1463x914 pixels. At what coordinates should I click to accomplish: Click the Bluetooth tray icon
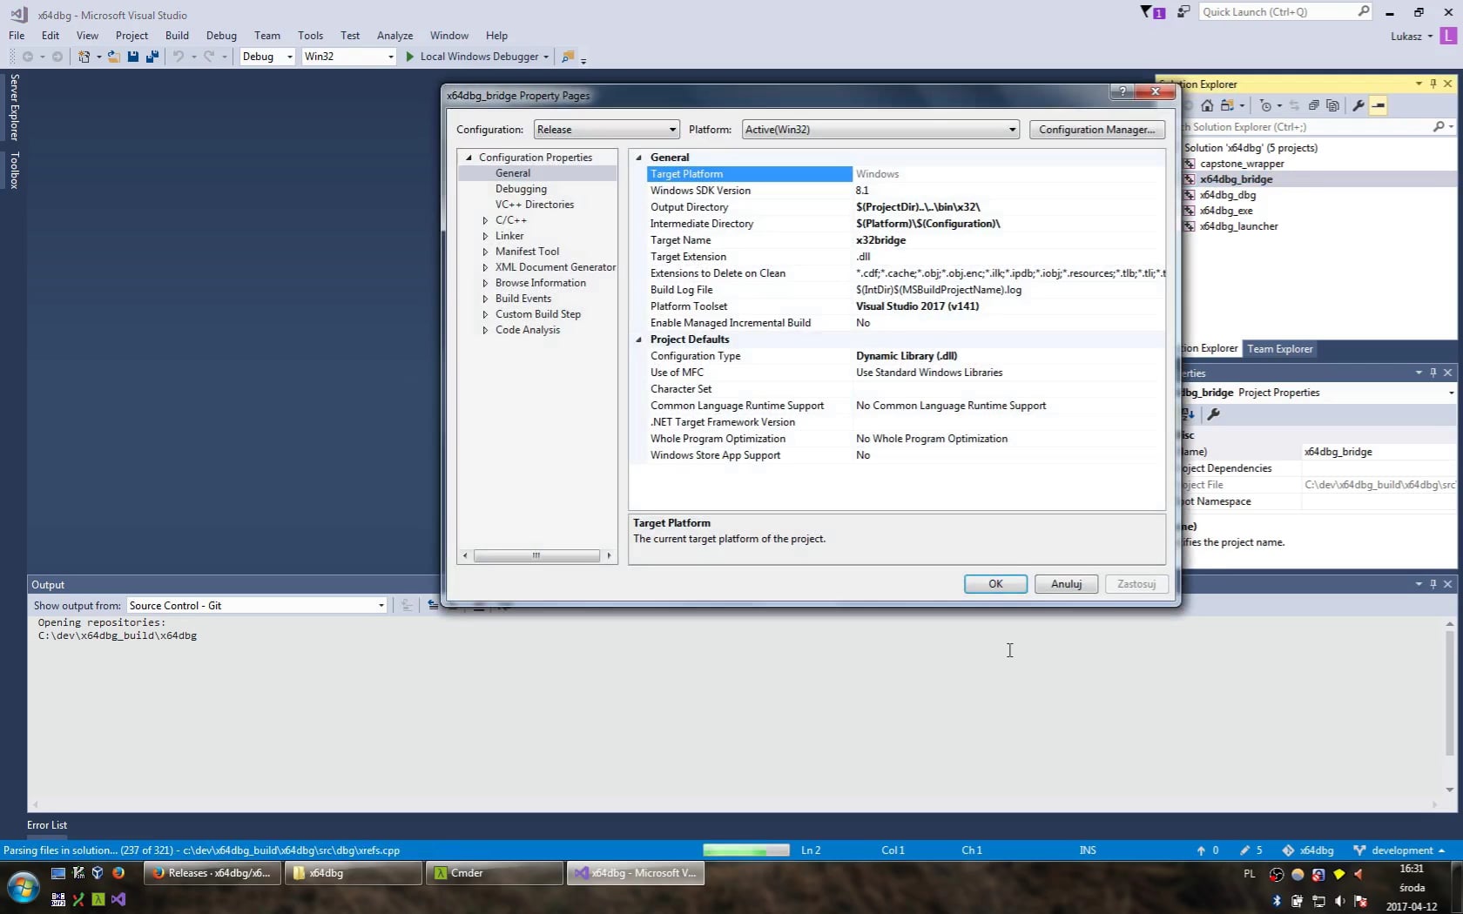coord(1277,901)
